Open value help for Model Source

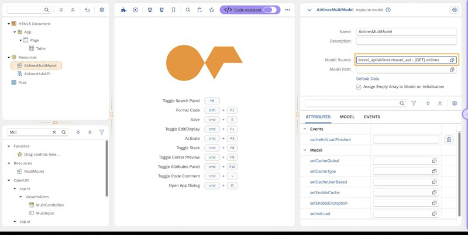coord(452,60)
